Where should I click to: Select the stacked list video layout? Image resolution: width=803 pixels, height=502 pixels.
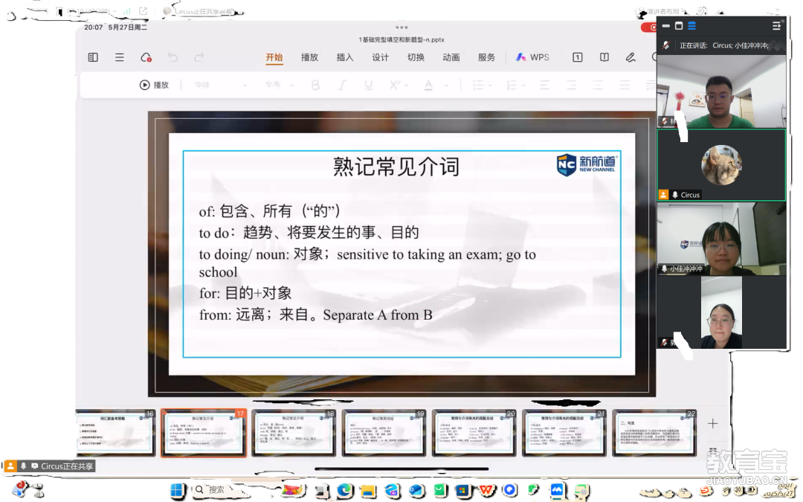click(692, 26)
